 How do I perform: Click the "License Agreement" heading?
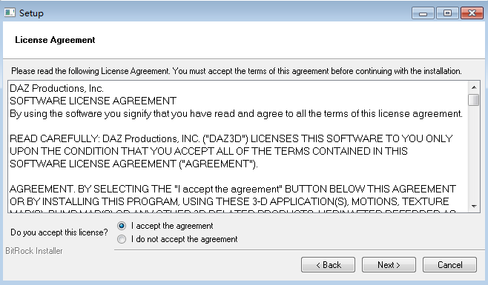(55, 40)
